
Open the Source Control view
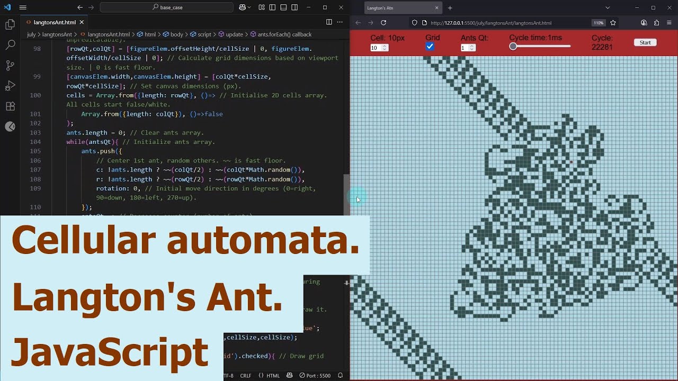(10, 66)
